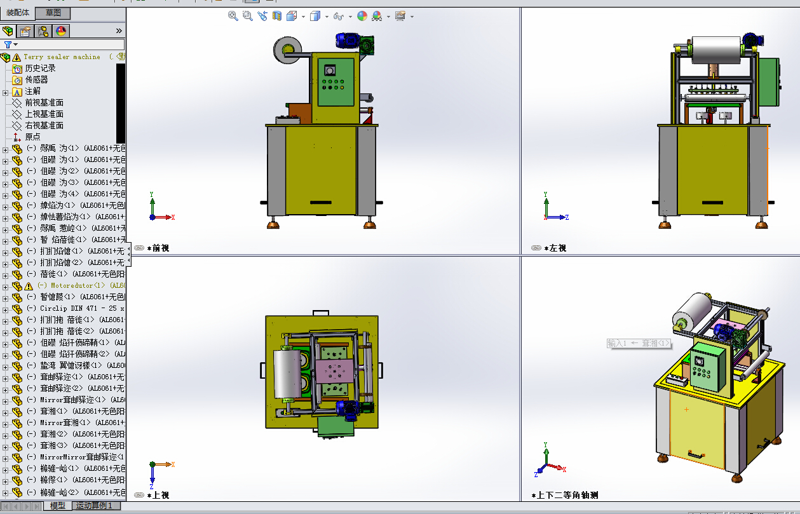Select the Circlip DIN 471 component
Image resolution: width=800 pixels, height=514 pixels.
point(76,308)
